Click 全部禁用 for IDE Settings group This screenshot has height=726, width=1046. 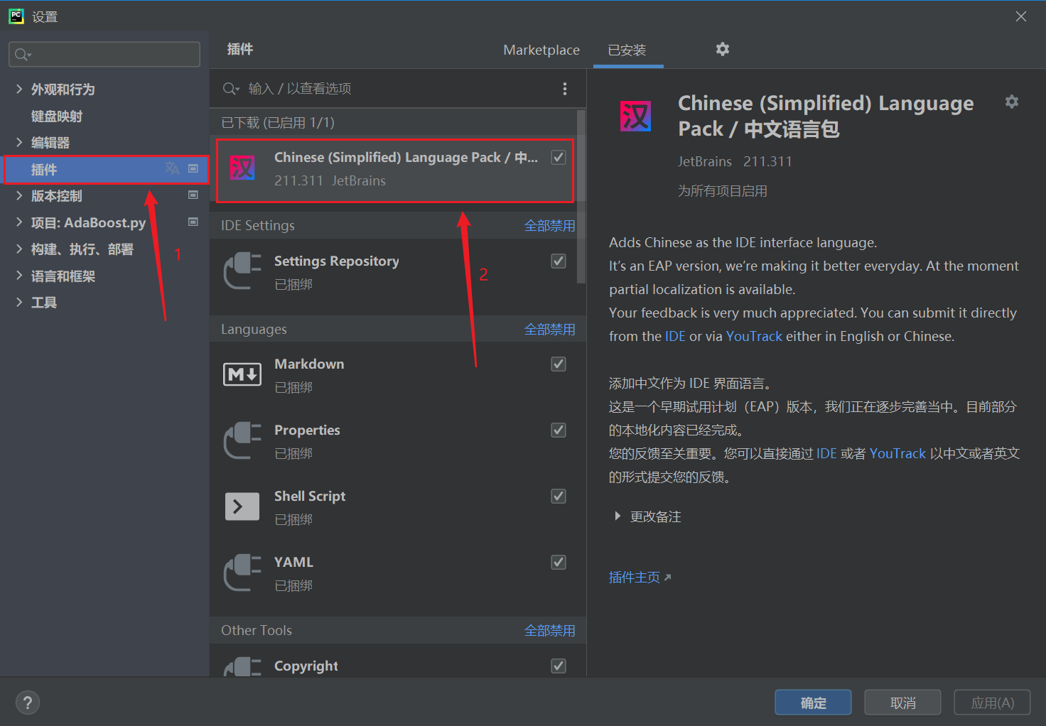[x=549, y=225]
